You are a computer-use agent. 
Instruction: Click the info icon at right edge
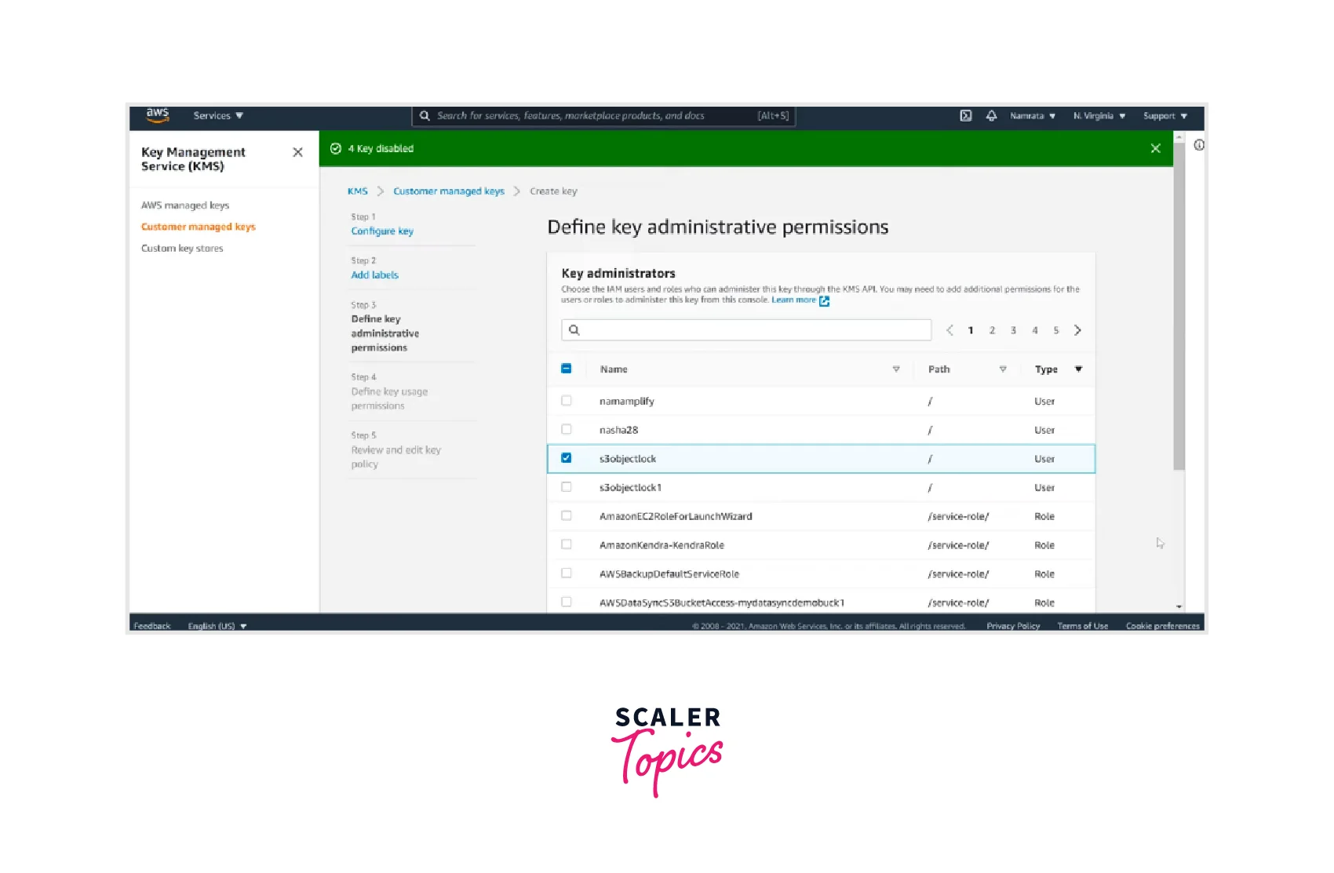tap(1198, 145)
